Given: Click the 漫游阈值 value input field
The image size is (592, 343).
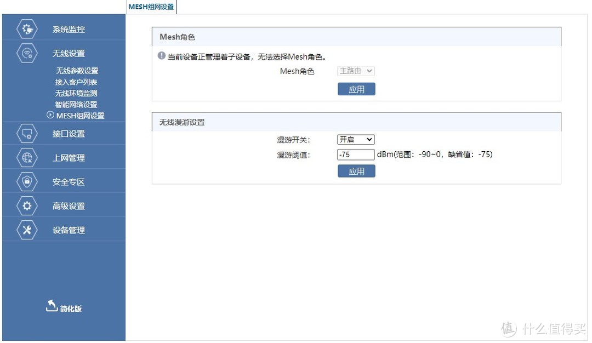Looking at the screenshot, I should coord(355,155).
